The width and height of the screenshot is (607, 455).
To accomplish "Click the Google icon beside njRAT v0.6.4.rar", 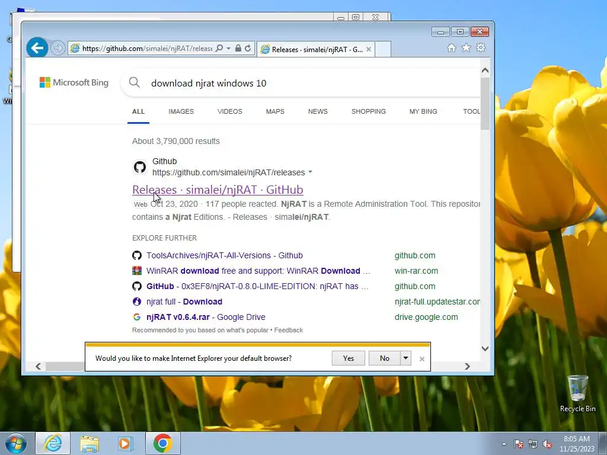I will pos(137,318).
